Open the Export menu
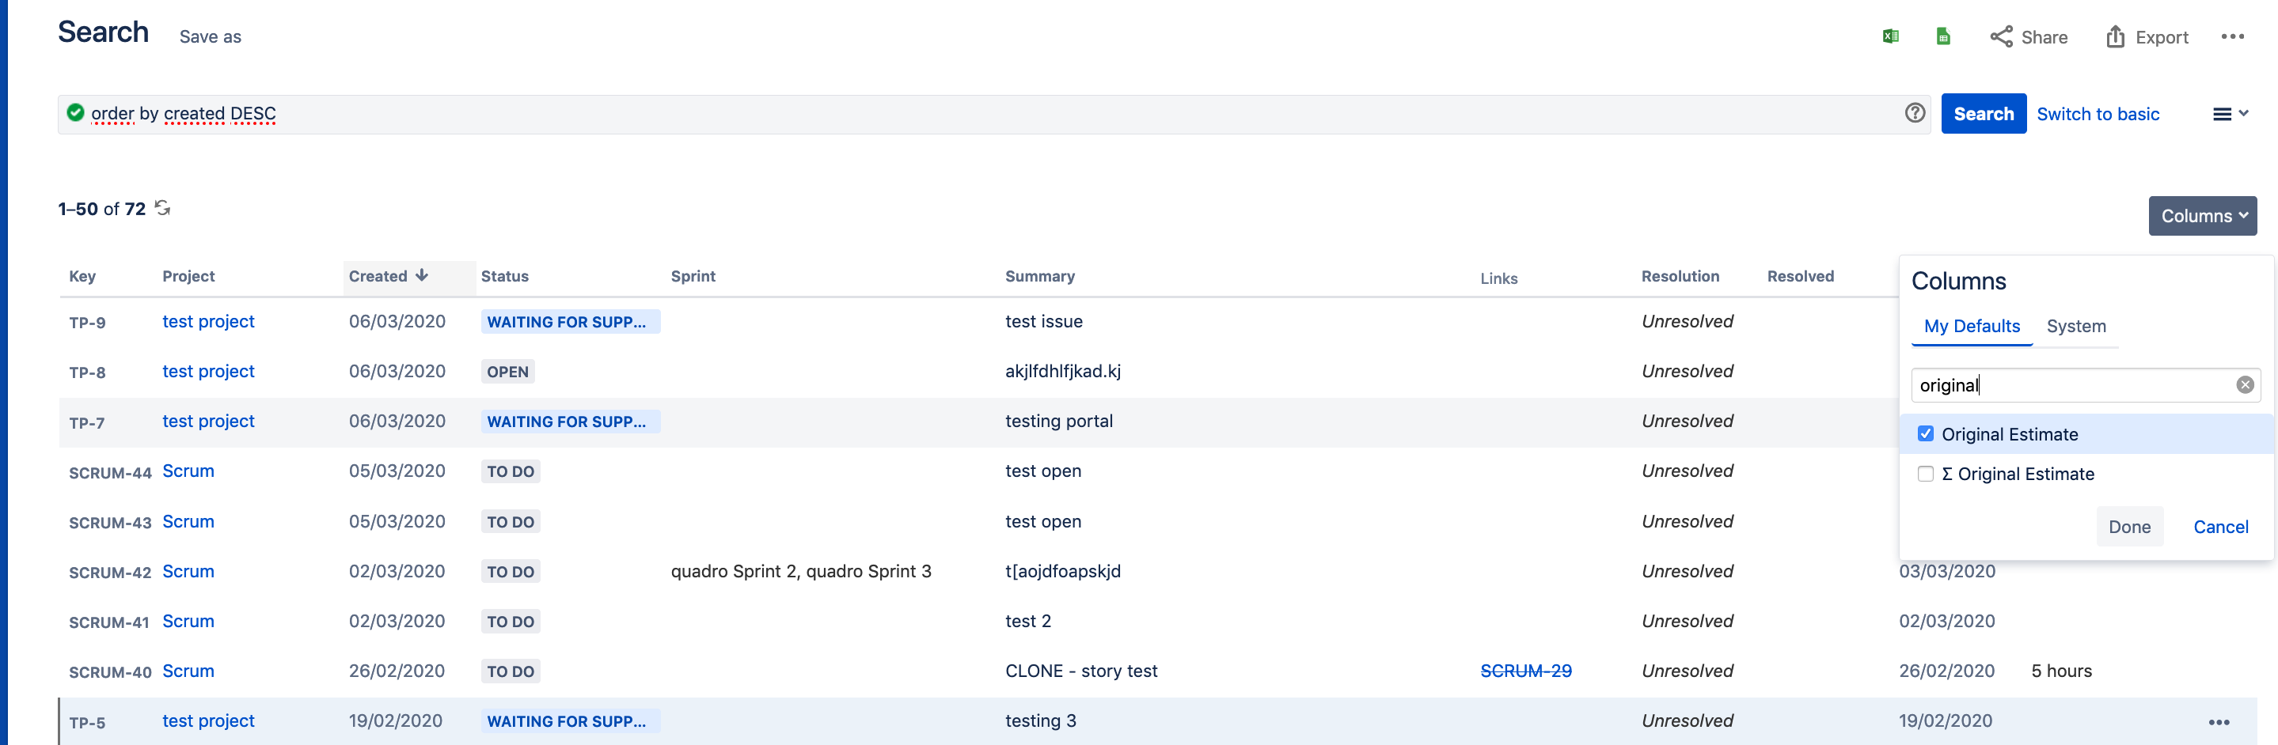Screen dimensions: 2278x745 tap(2147, 37)
